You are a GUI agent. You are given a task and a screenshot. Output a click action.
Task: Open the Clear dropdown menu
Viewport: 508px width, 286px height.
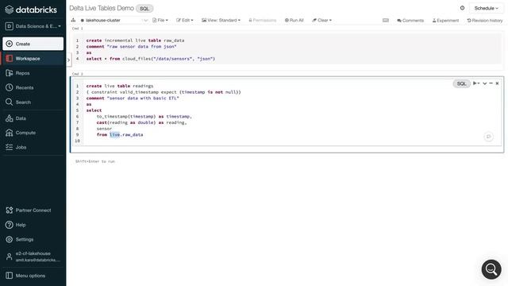(x=321, y=20)
